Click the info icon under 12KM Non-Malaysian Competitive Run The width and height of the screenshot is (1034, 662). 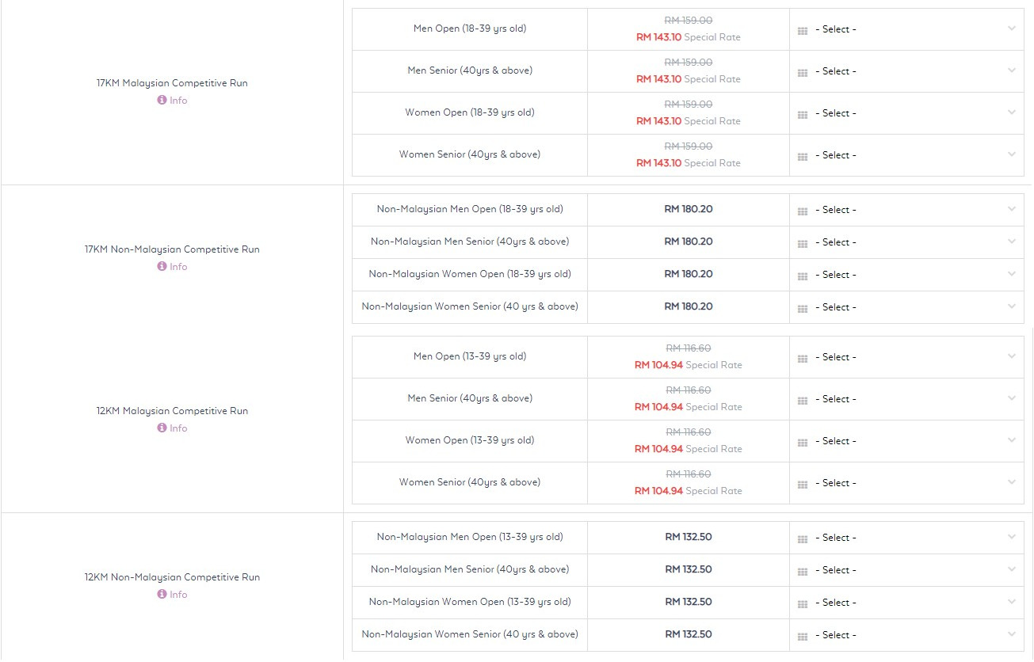[x=162, y=595]
